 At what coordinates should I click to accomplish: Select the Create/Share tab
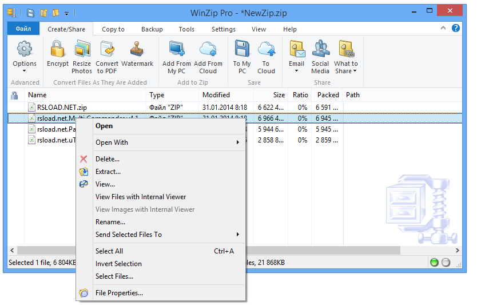tap(66, 29)
